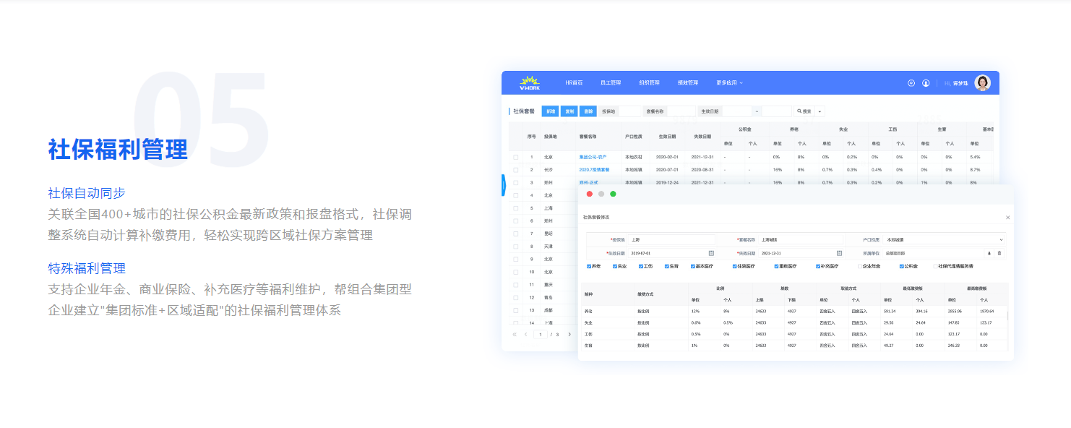Click the circular target icon in header

click(911, 83)
